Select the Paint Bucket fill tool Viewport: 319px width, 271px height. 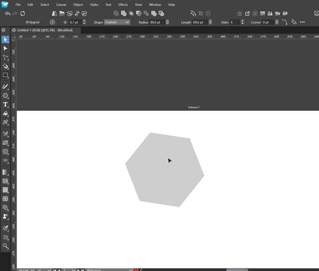[x=5, y=113]
